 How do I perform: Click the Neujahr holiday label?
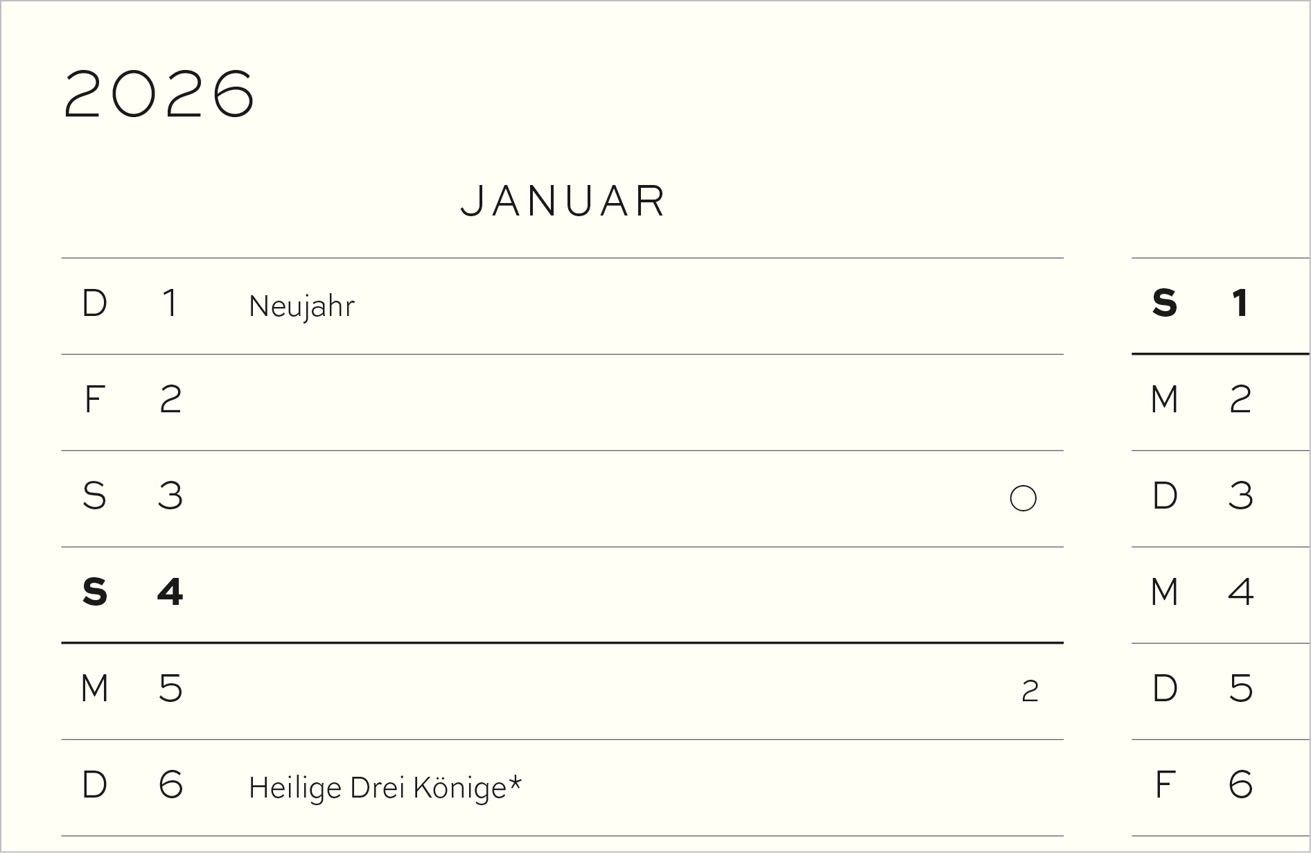point(301,306)
